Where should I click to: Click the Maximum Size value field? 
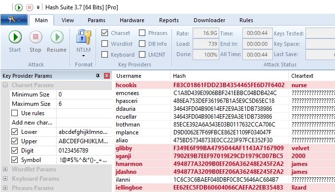coord(84,104)
